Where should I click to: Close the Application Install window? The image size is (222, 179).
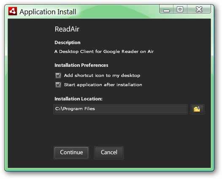point(199,9)
